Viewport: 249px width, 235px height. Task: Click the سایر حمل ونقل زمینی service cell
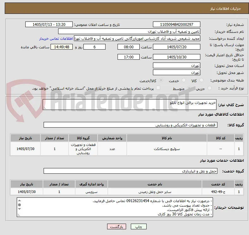tap(155, 192)
